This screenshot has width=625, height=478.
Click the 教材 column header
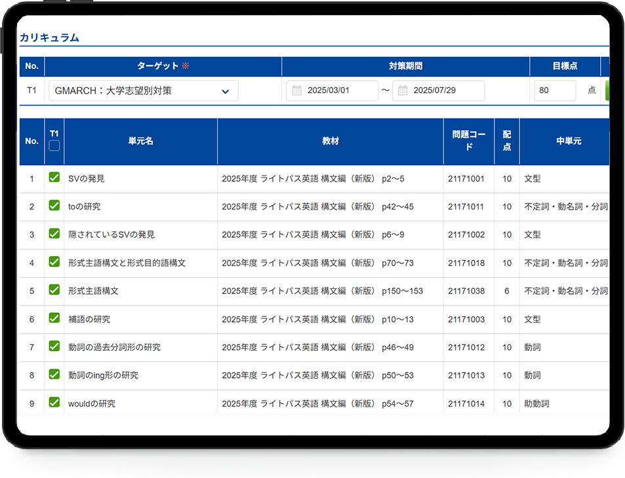[330, 141]
